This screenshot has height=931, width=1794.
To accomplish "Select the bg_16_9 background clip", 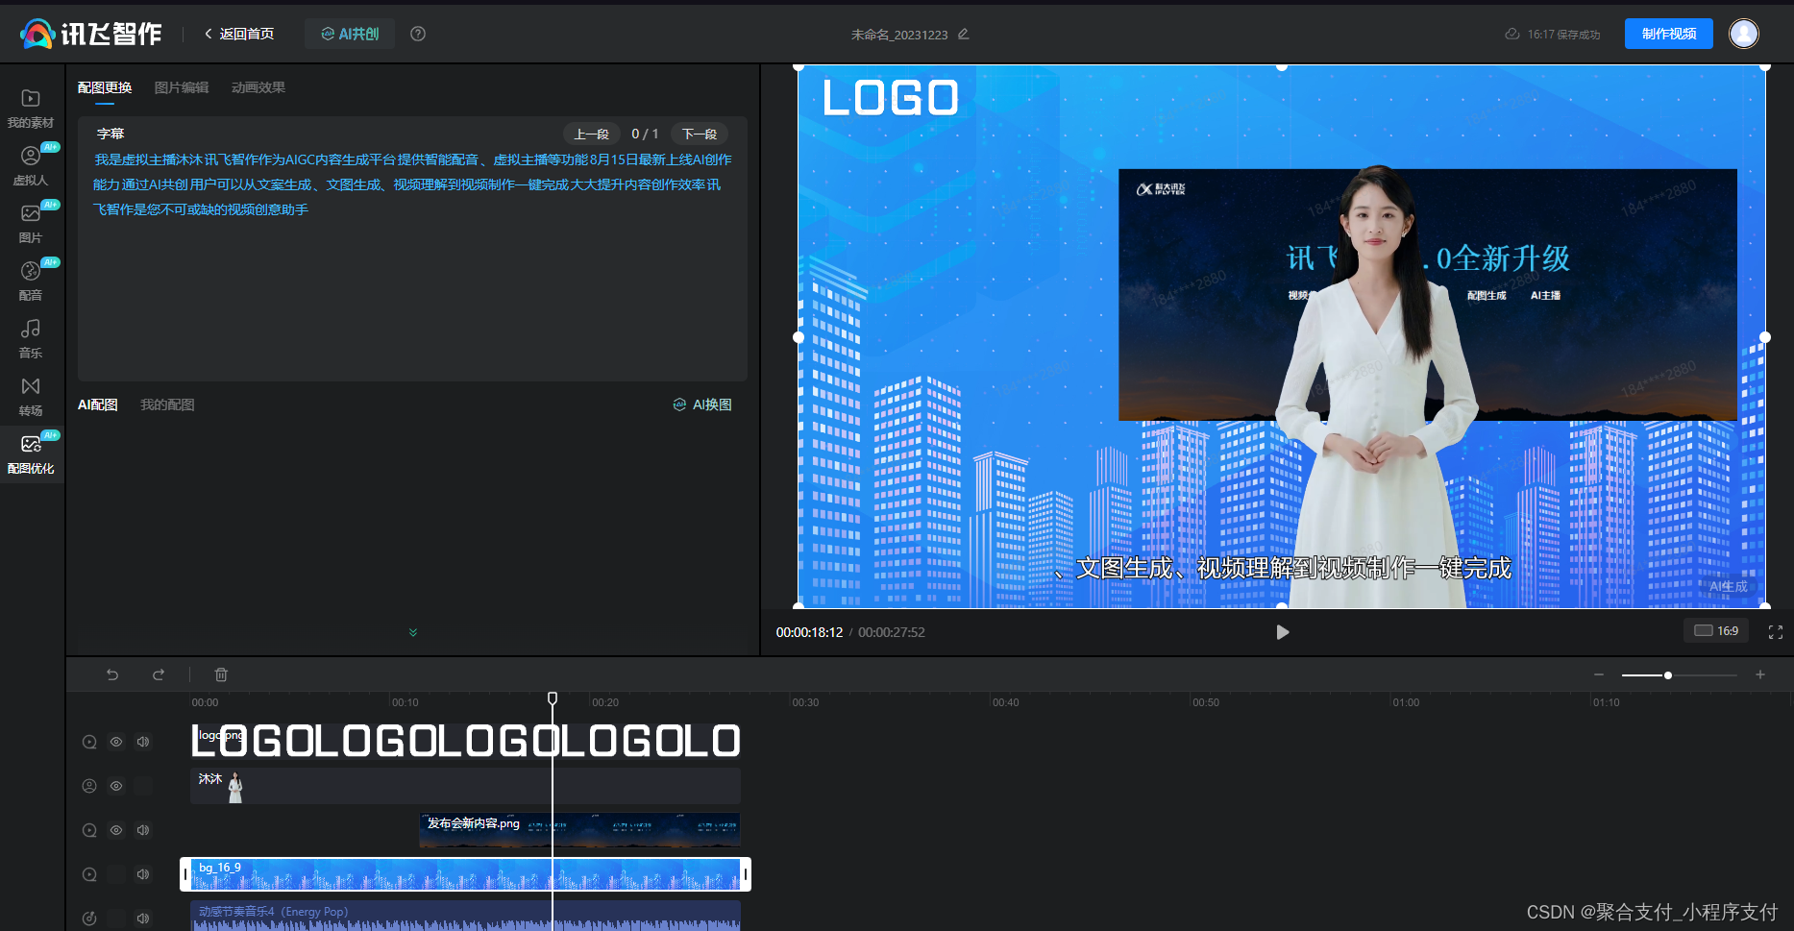I will 465,874.
